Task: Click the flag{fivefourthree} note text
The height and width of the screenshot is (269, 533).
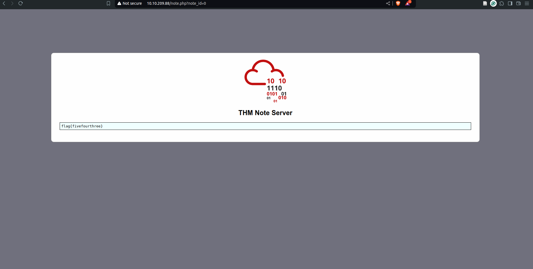Action: tap(82, 126)
